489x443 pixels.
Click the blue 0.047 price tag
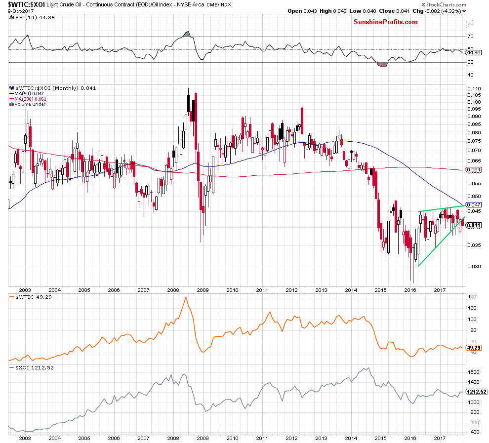(x=474, y=204)
